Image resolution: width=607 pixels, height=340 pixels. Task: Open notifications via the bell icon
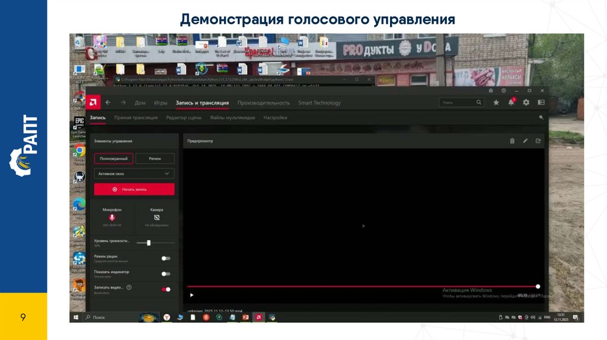point(511,102)
